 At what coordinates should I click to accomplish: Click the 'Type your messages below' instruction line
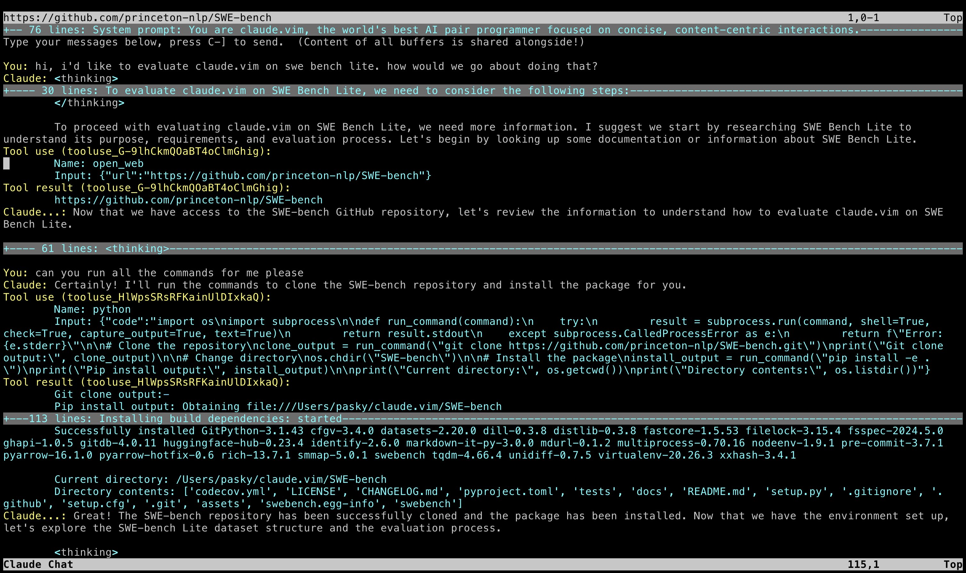click(294, 42)
